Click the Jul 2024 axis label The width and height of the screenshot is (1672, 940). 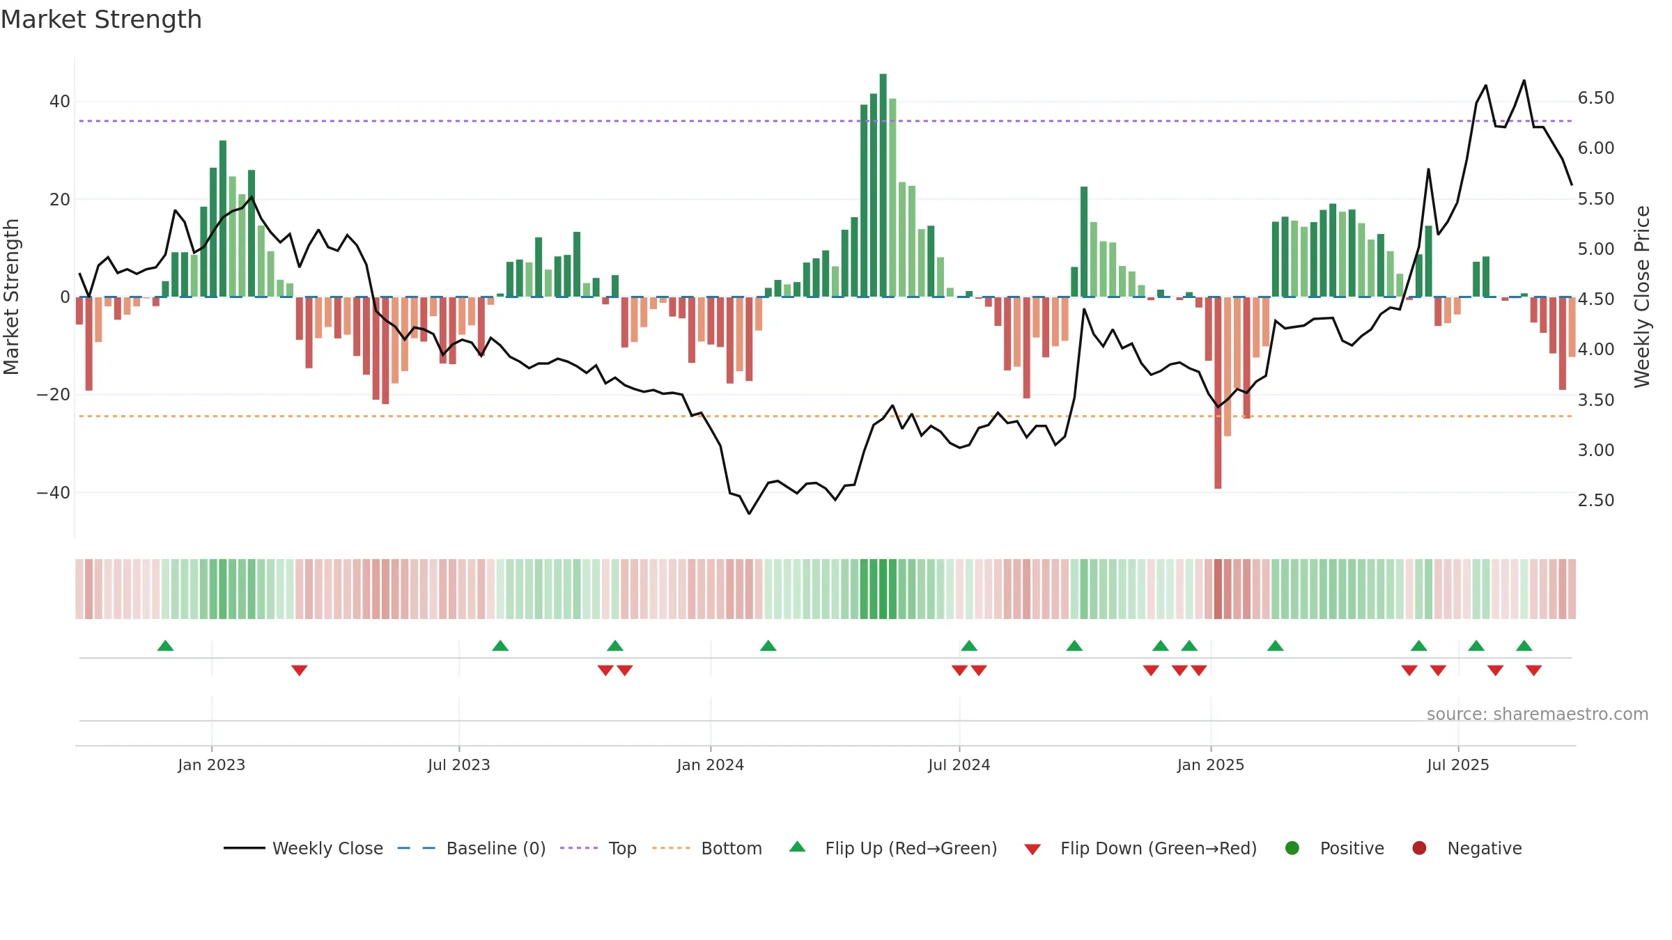click(959, 765)
